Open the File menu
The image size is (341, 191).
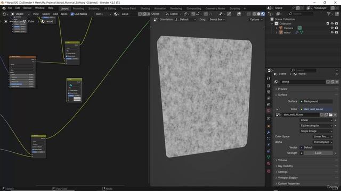10,8
